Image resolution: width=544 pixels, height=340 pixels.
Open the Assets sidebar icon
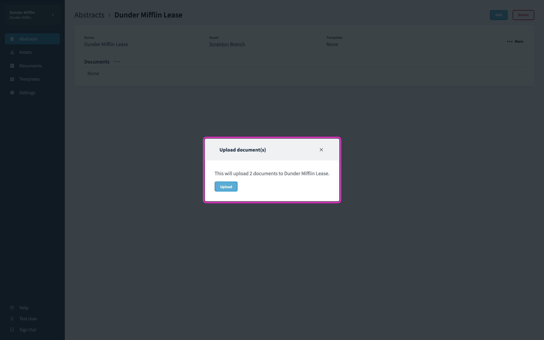(x=12, y=52)
